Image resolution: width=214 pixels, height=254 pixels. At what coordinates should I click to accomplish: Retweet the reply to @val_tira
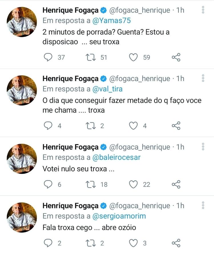91,126
